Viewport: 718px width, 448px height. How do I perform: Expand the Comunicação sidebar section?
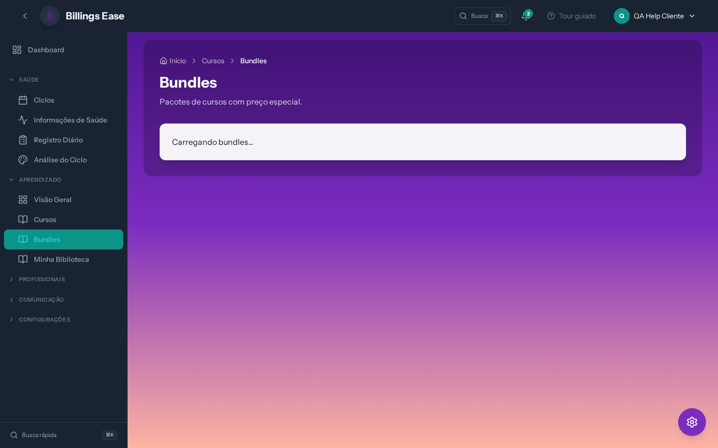(41, 300)
